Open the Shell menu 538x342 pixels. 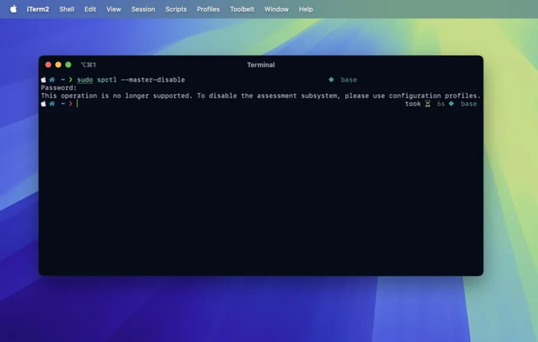67,9
